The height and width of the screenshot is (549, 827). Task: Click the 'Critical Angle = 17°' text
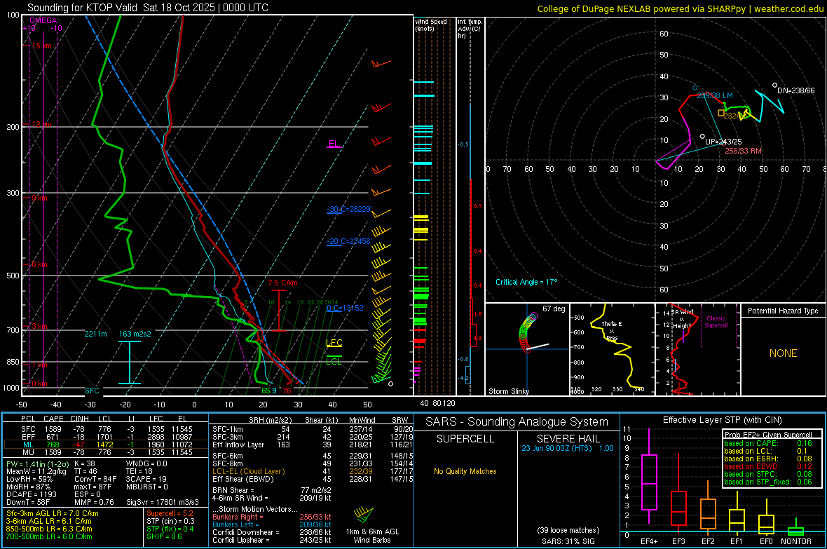(526, 282)
